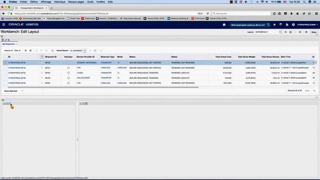Open the NORBERT DENTRESSANGLE service provider link
The height and width of the screenshot is (180, 320).
87,62
